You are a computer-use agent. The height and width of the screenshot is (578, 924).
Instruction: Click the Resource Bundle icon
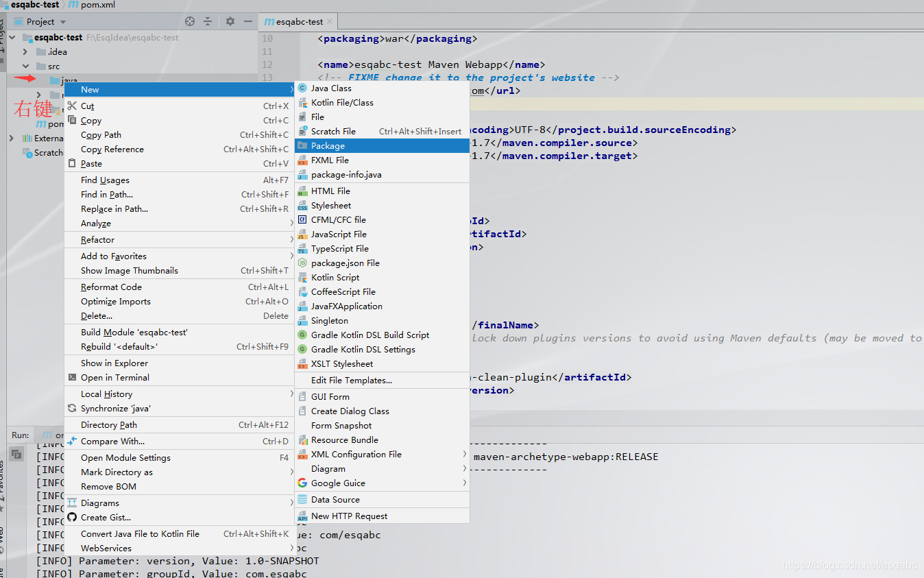[302, 440]
